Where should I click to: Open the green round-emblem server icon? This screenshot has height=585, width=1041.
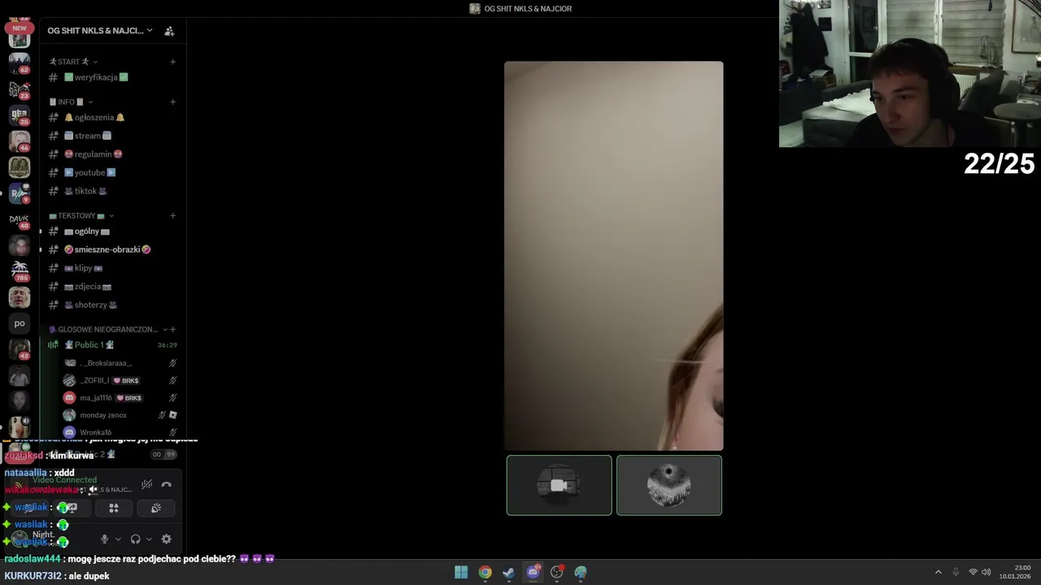coord(20,167)
